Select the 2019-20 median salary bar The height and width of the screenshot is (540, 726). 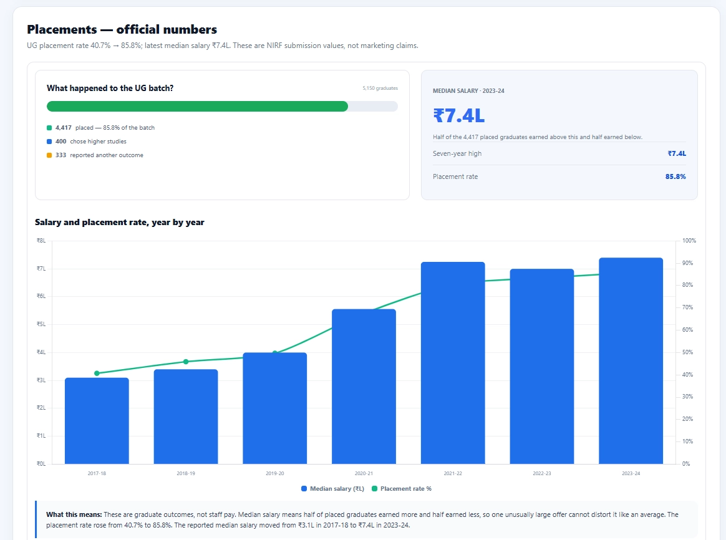coord(274,408)
